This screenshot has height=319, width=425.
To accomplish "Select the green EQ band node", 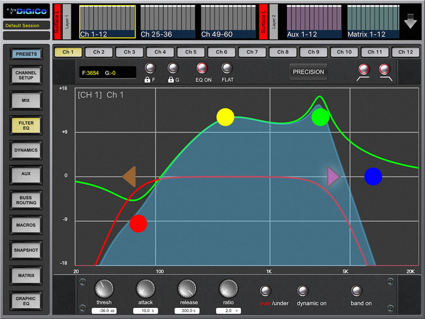I will (x=320, y=117).
